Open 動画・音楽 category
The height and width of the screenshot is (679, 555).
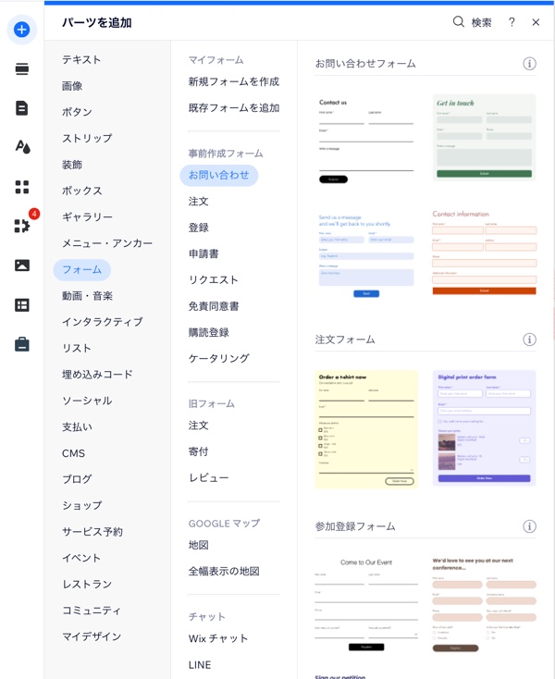87,296
